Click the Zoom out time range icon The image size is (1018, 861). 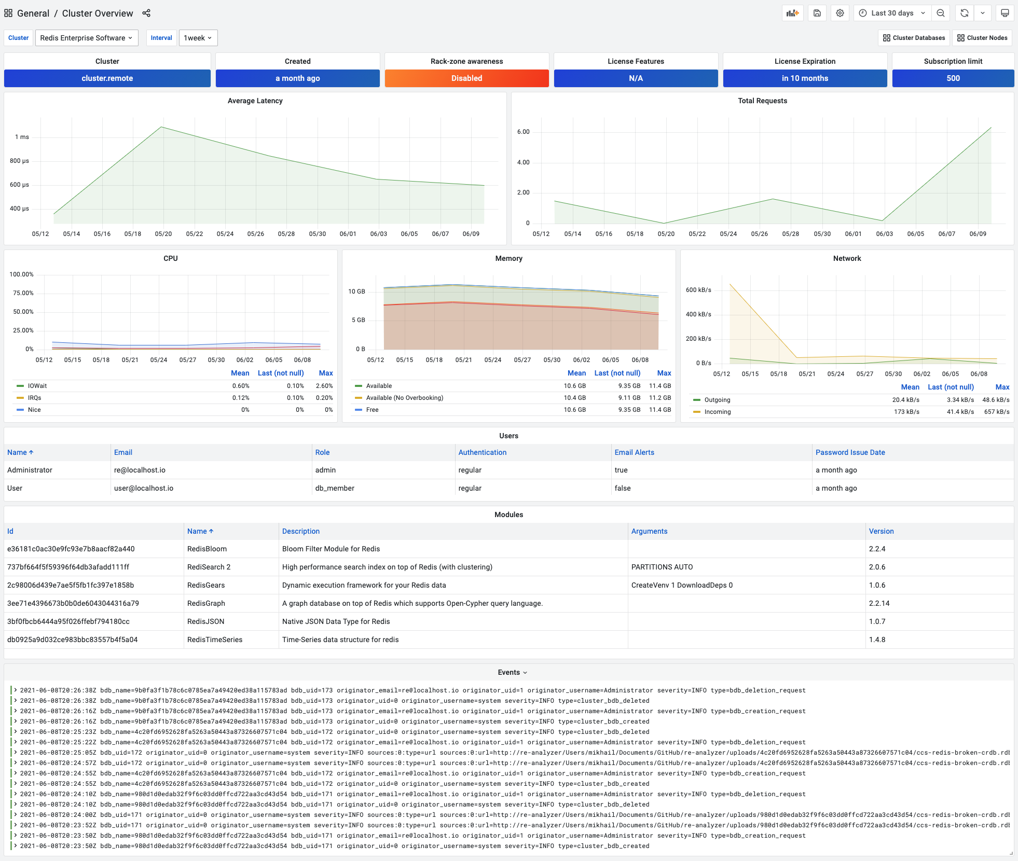[941, 12]
